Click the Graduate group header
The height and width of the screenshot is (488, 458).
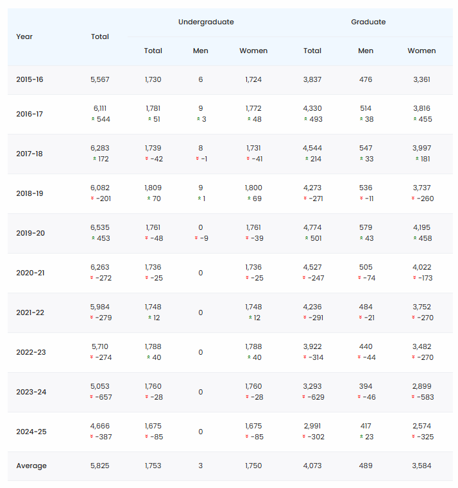368,22
